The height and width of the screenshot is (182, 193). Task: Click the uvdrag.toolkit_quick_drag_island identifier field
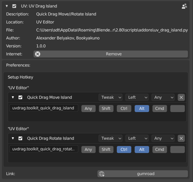44,108
